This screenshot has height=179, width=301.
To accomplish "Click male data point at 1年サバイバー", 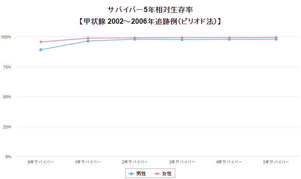I will pos(88,41).
